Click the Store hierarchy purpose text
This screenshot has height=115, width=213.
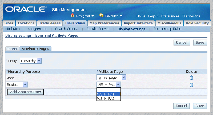tap(10, 78)
